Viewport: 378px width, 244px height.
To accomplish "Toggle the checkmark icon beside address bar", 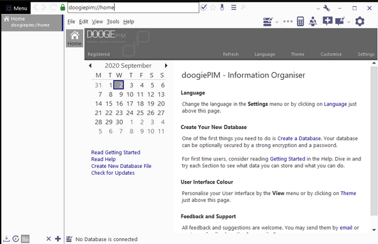I will point(203,8).
